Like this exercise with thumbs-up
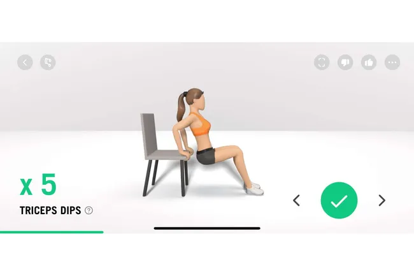The width and height of the screenshot is (414, 276). coord(369,62)
